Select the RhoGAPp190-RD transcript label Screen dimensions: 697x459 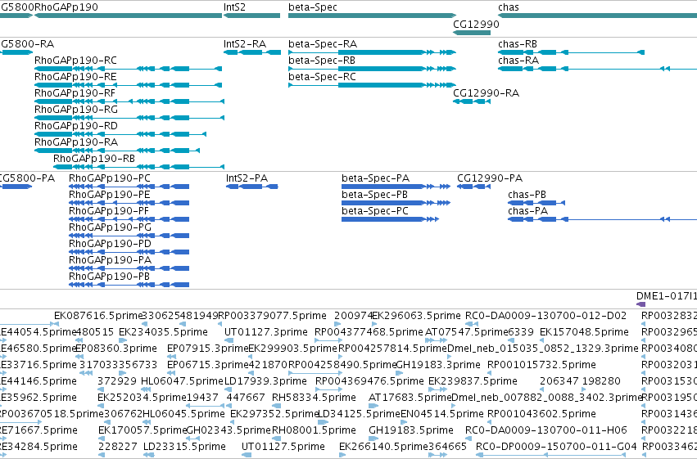(x=76, y=126)
